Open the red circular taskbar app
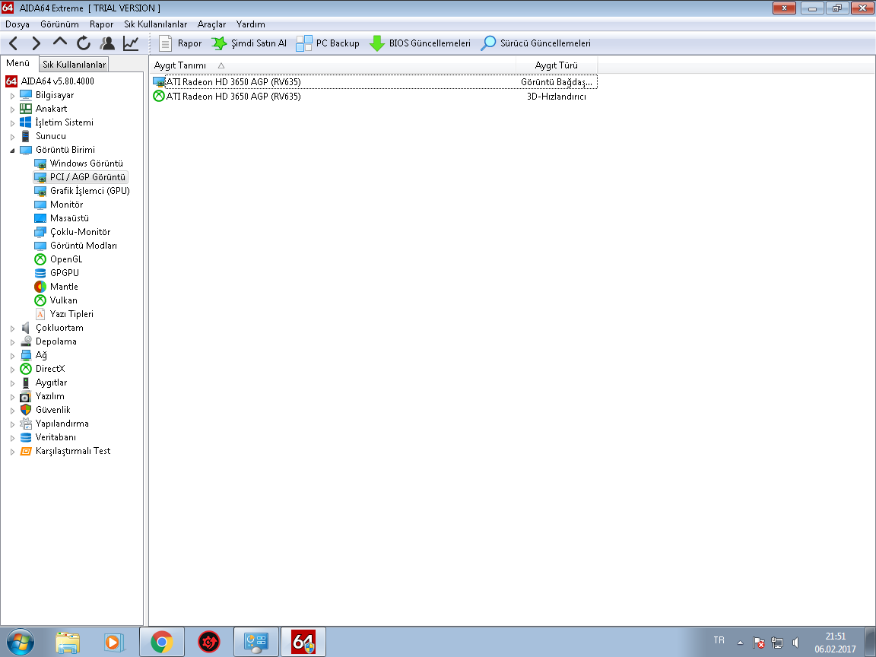Image resolution: width=876 pixels, height=657 pixels. click(x=209, y=643)
